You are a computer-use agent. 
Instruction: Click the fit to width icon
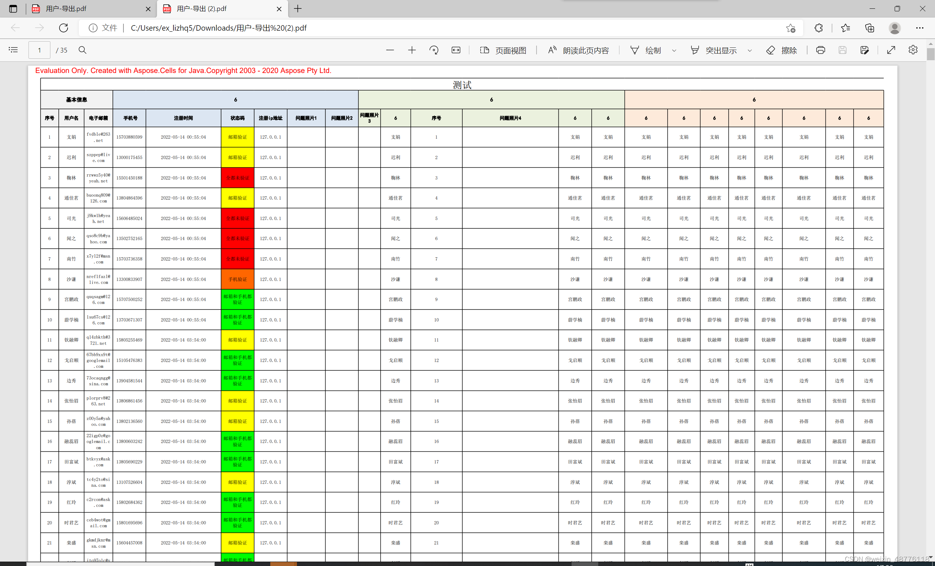[456, 50]
